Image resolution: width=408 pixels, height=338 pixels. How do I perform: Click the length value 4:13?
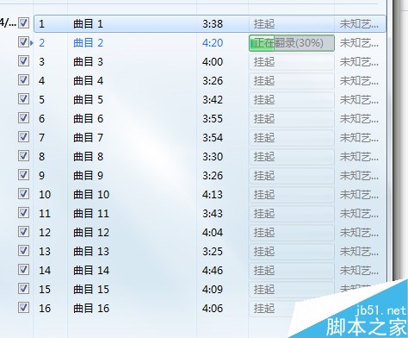[x=213, y=195]
